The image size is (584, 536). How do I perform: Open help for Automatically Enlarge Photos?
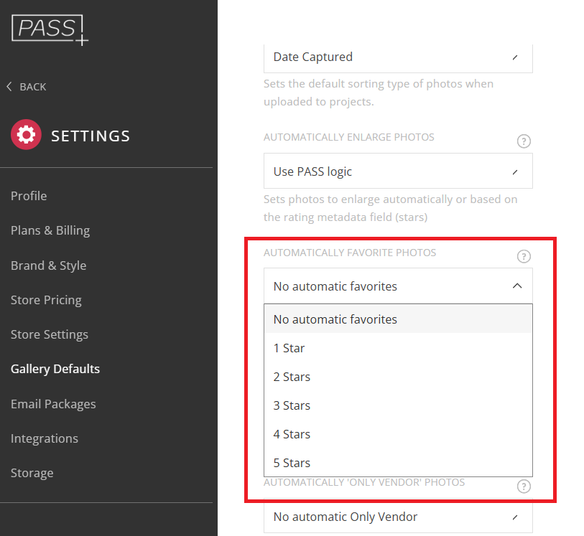click(524, 141)
